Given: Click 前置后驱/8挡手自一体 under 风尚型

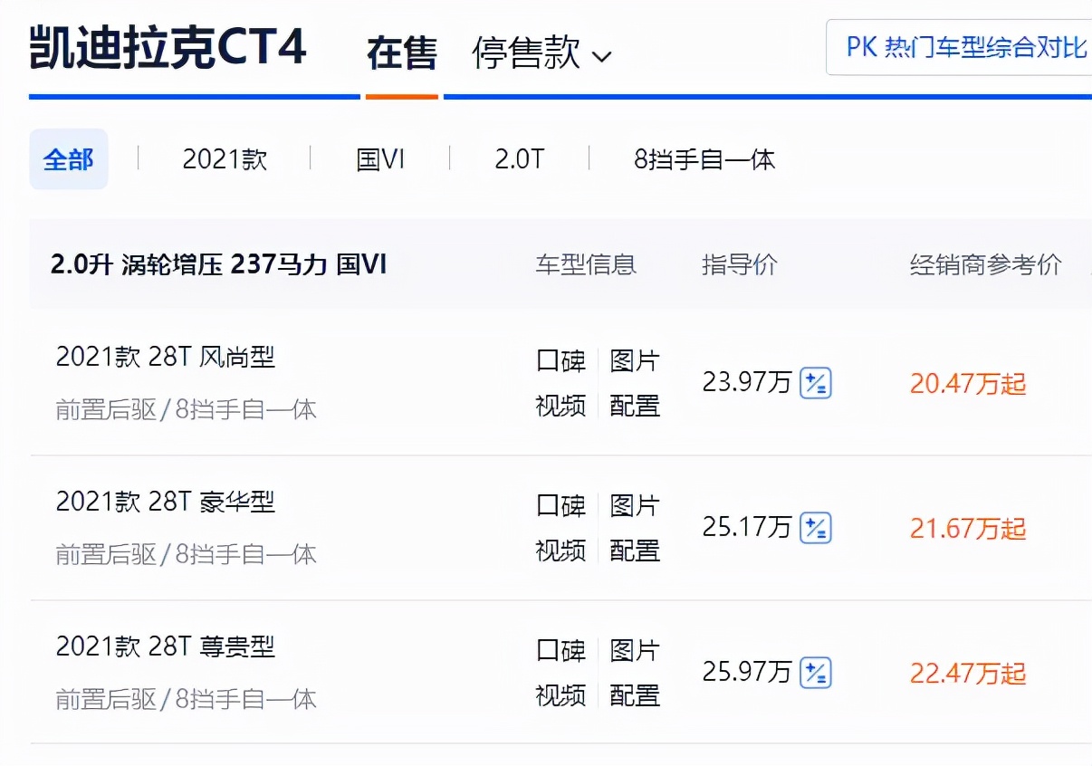Looking at the screenshot, I should (187, 409).
